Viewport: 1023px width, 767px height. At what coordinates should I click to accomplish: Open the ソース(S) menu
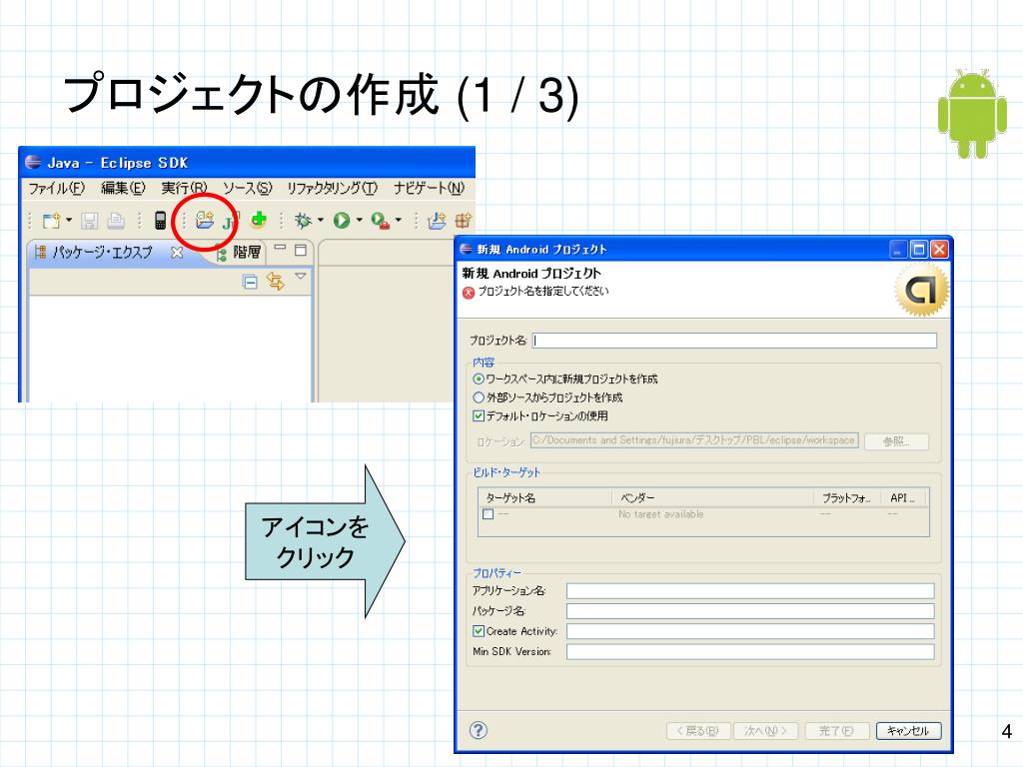pyautogui.click(x=248, y=189)
